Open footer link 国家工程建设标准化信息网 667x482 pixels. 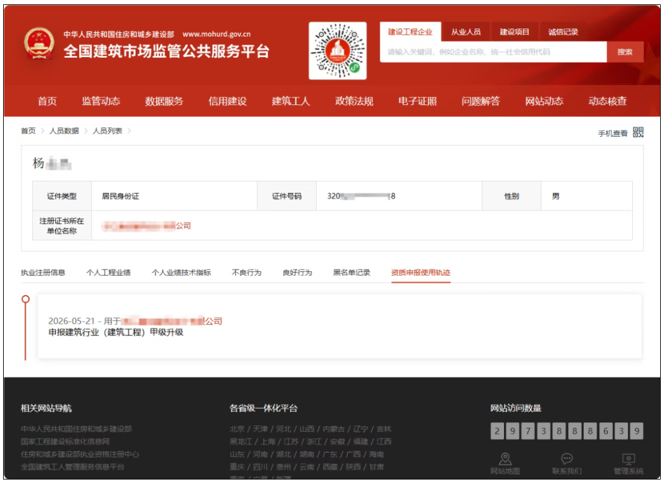point(65,442)
